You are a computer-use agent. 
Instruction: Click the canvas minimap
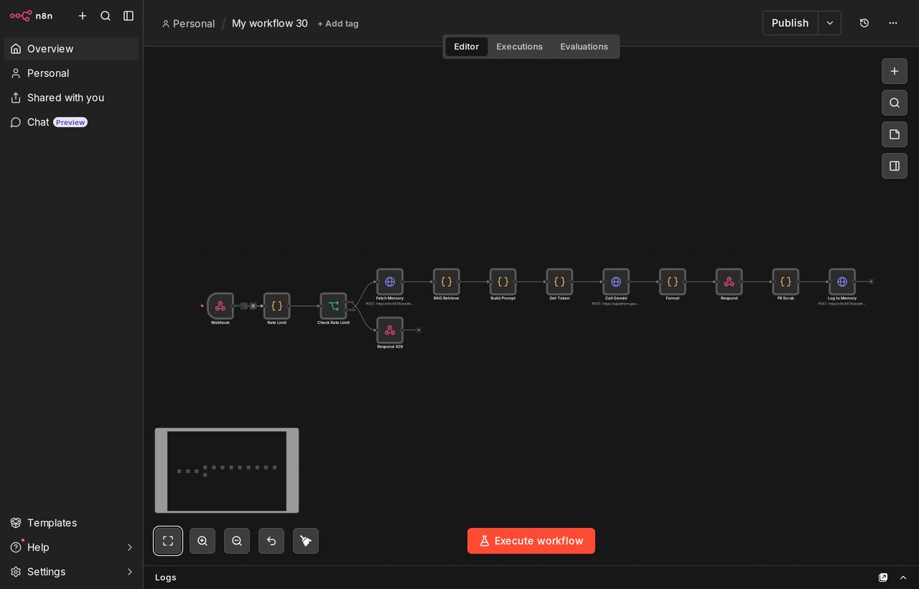point(227,470)
